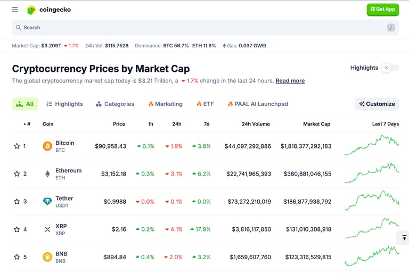Click the Ethereum coin icon

(x=47, y=174)
